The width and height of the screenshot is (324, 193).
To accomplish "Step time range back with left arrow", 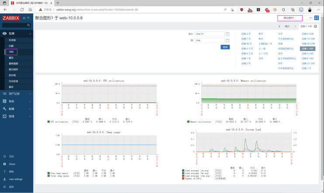I will (279, 27).
